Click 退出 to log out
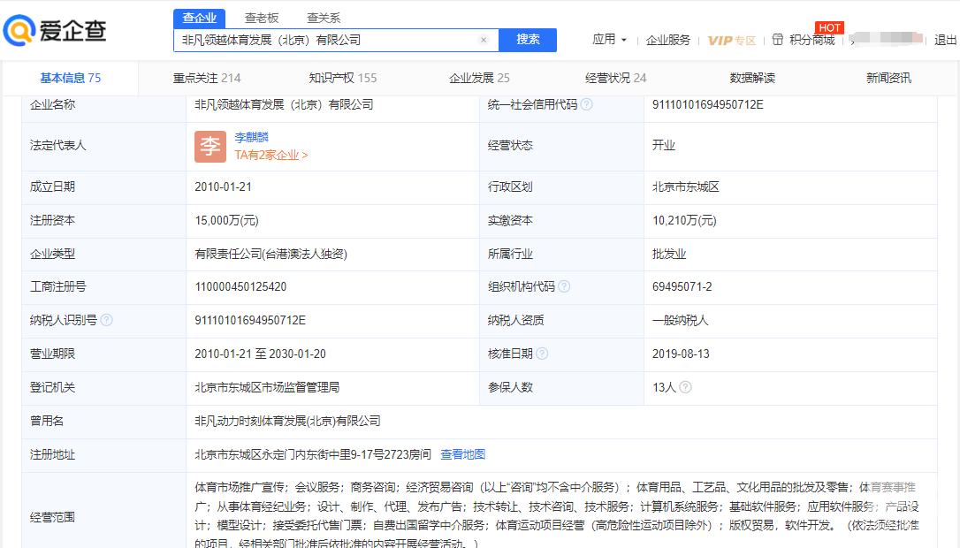Viewport: 960px width, 548px height. [x=945, y=40]
